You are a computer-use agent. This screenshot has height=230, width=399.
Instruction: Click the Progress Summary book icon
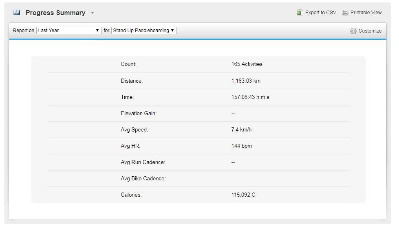[x=17, y=13]
